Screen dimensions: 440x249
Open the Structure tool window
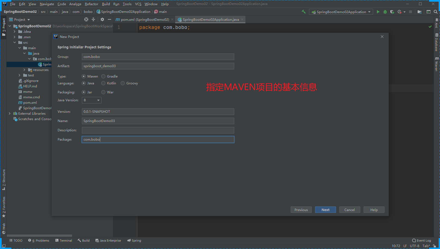pyautogui.click(x=4, y=180)
